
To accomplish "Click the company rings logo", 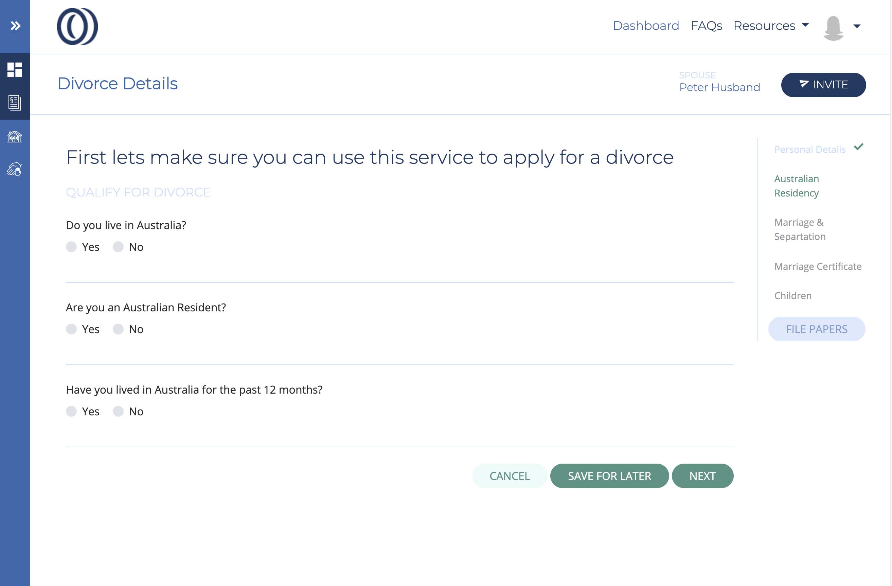I will 77,26.
